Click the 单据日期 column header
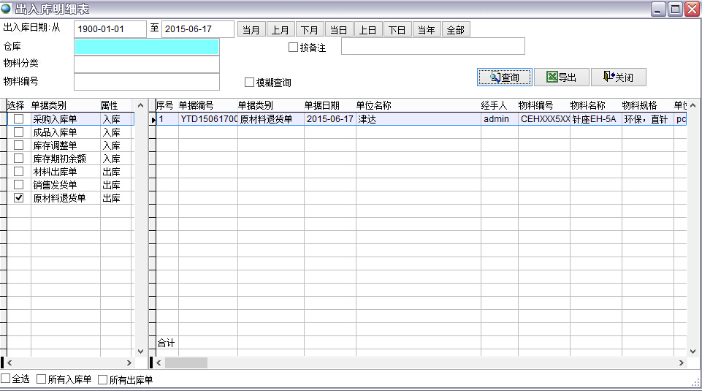 pyautogui.click(x=322, y=105)
